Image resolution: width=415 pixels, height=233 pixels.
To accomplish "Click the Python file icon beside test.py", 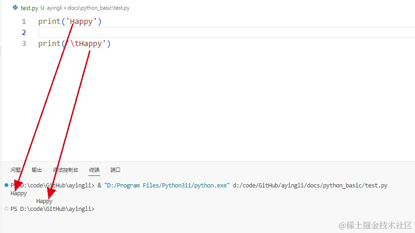I will (15, 8).
